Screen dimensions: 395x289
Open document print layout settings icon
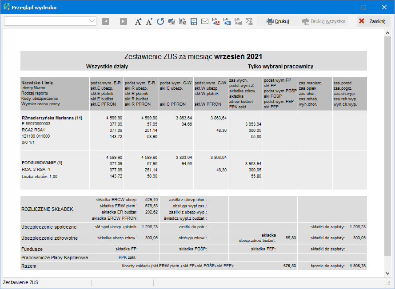point(182,21)
